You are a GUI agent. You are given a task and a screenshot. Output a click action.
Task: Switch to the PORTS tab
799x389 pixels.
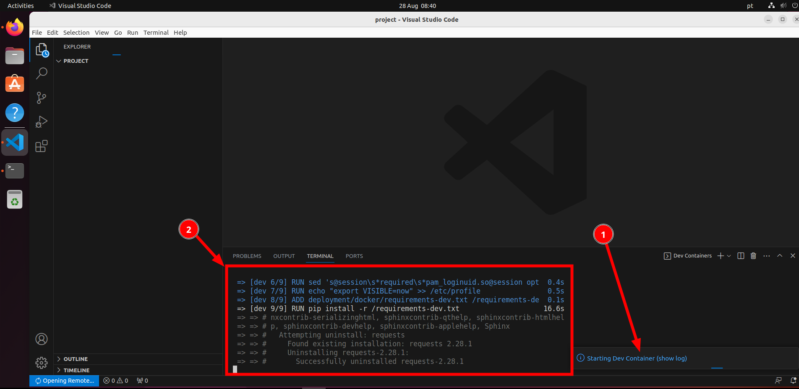(x=354, y=256)
